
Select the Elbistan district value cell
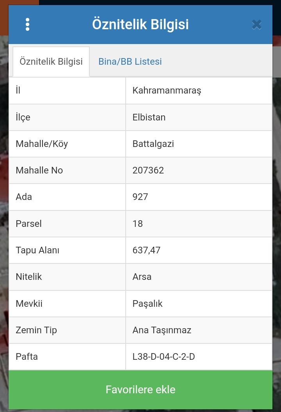pos(199,117)
